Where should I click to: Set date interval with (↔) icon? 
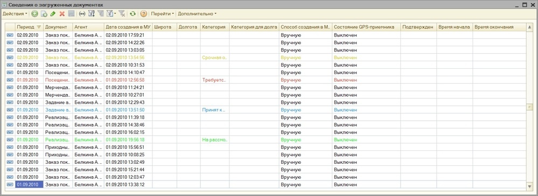[82, 13]
